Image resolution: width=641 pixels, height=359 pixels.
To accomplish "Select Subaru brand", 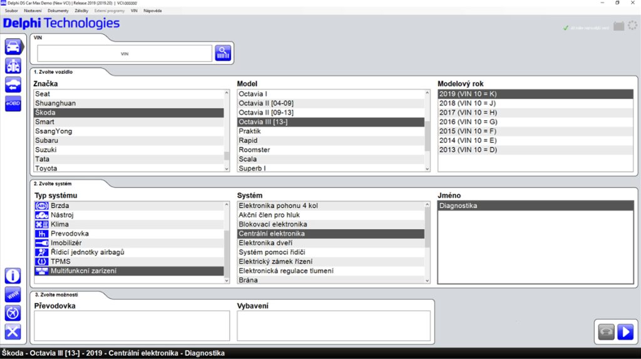I will pyautogui.click(x=128, y=140).
